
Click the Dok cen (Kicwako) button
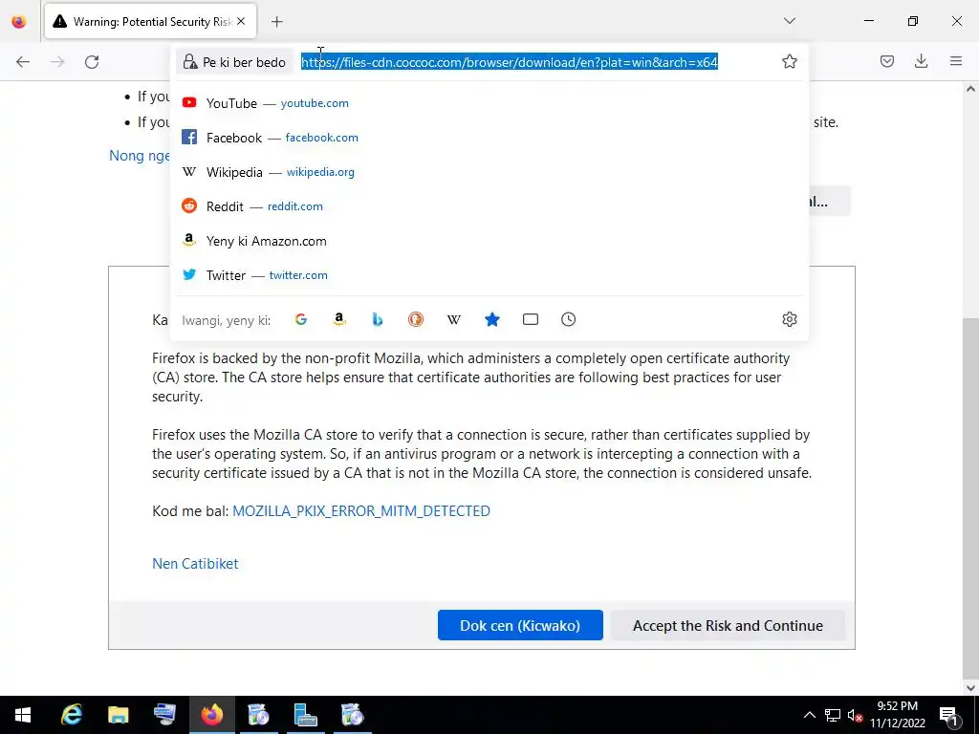pos(520,625)
